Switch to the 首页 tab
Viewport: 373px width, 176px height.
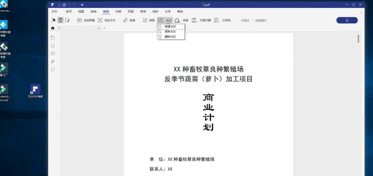[69, 12]
